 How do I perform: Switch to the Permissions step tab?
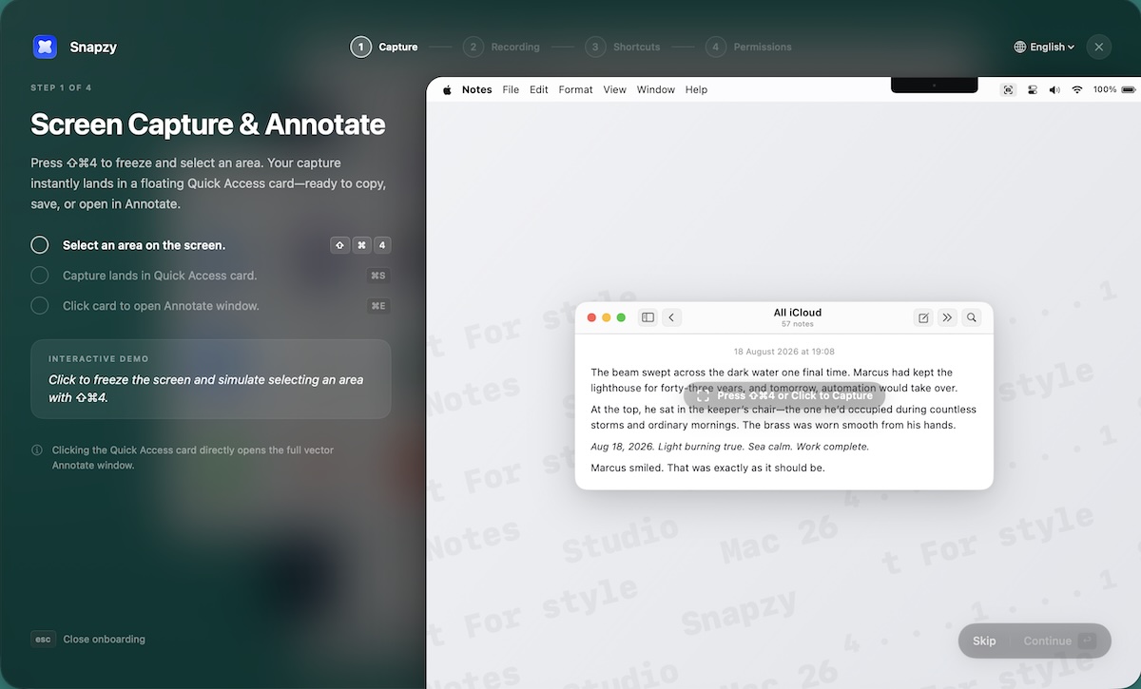coord(748,47)
